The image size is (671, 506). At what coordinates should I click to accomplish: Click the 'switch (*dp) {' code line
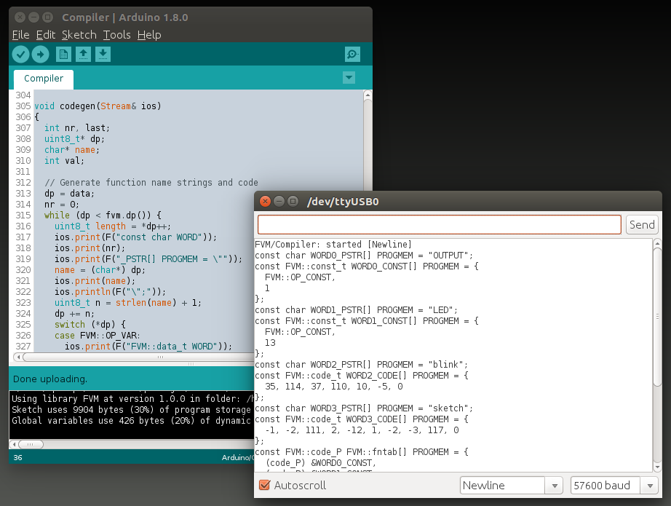click(90, 325)
